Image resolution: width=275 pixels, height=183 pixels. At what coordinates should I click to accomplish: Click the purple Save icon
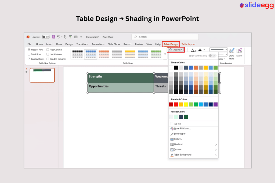tap(53, 37)
